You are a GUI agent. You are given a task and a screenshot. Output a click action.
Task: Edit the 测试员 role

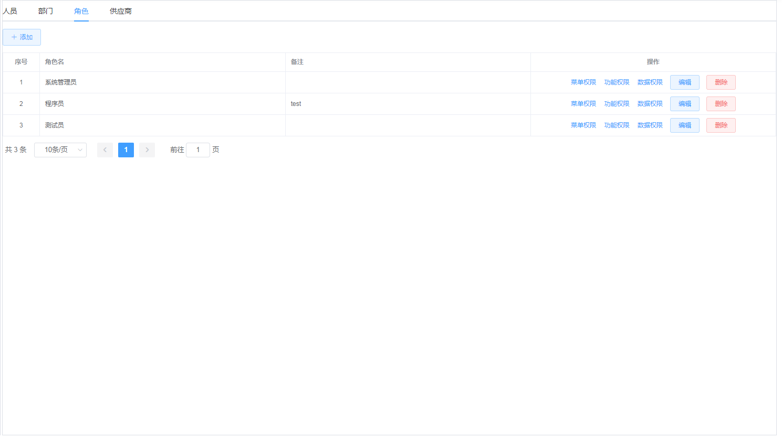[x=684, y=125]
